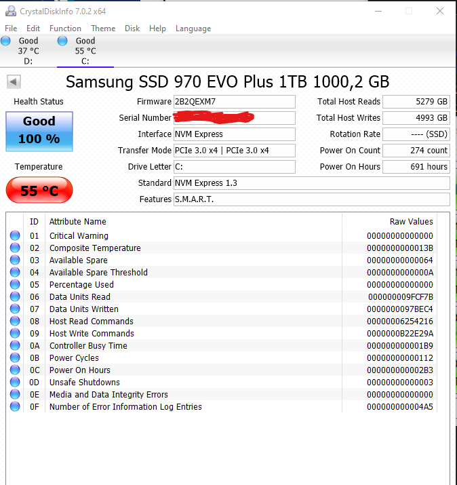This screenshot has height=485, width=457.
Task: Click the redacted Serial Number field
Action: [x=235, y=118]
